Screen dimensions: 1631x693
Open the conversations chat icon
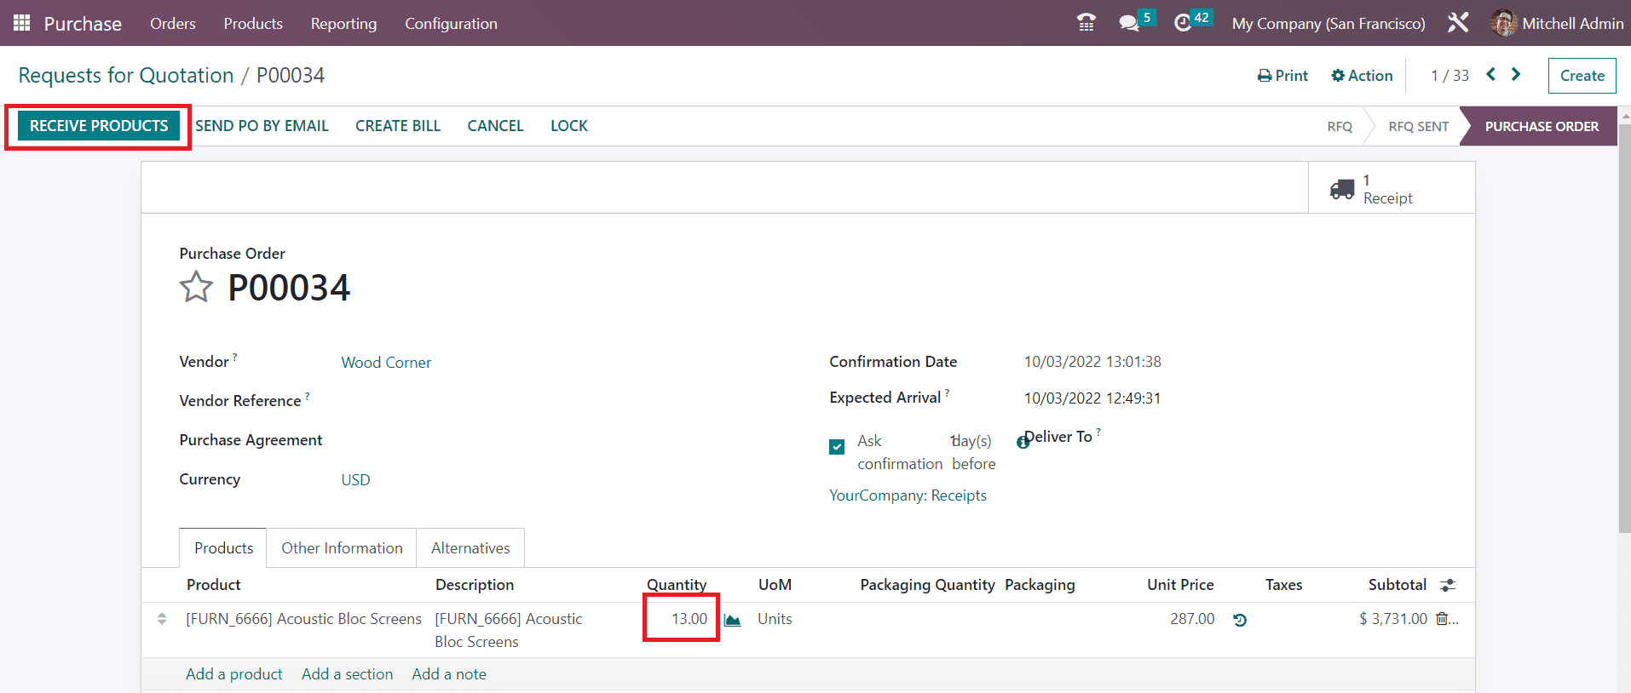pos(1129,23)
